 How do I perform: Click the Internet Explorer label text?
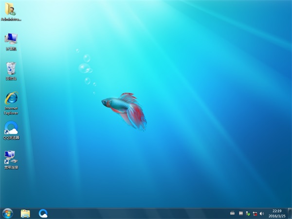click(11, 110)
